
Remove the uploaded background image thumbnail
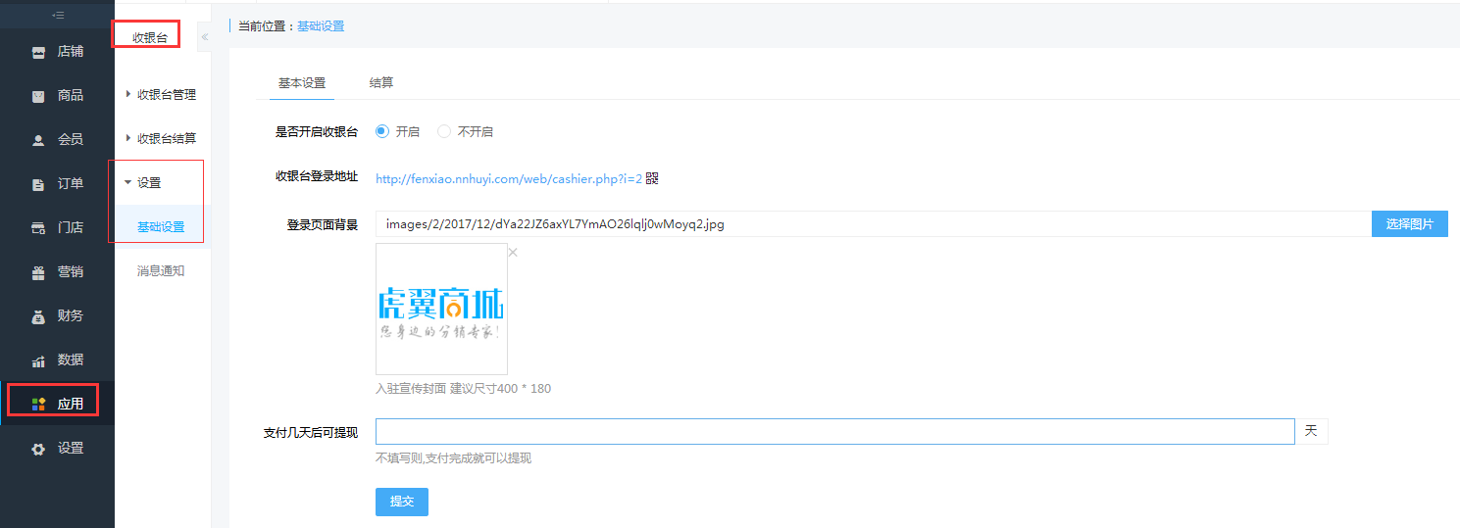click(x=513, y=253)
